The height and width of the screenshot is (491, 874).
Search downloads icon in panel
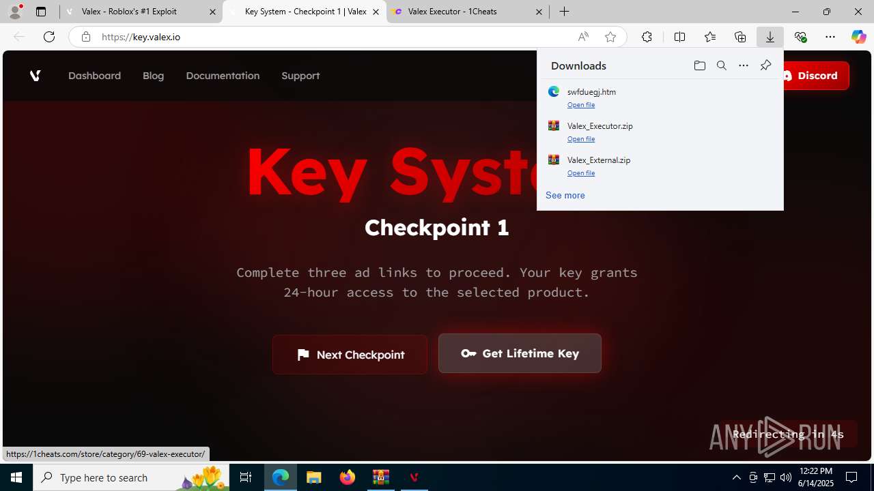721,65
